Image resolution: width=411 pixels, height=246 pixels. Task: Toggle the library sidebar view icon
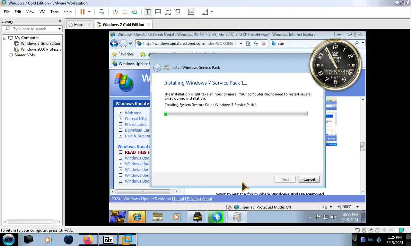coord(148,12)
